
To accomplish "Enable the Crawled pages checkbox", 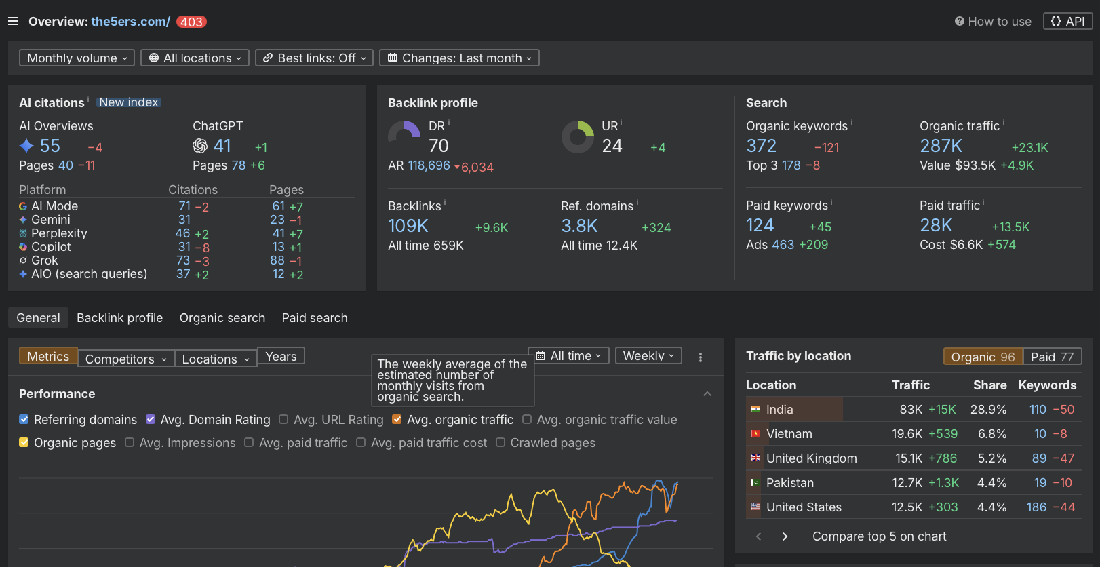I will 500,443.
